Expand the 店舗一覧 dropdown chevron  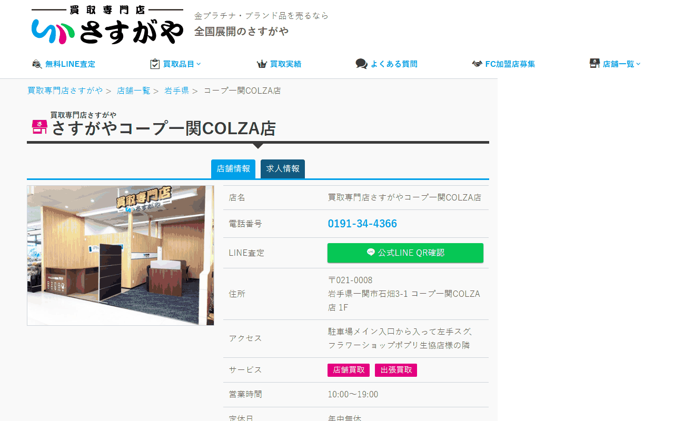point(638,64)
